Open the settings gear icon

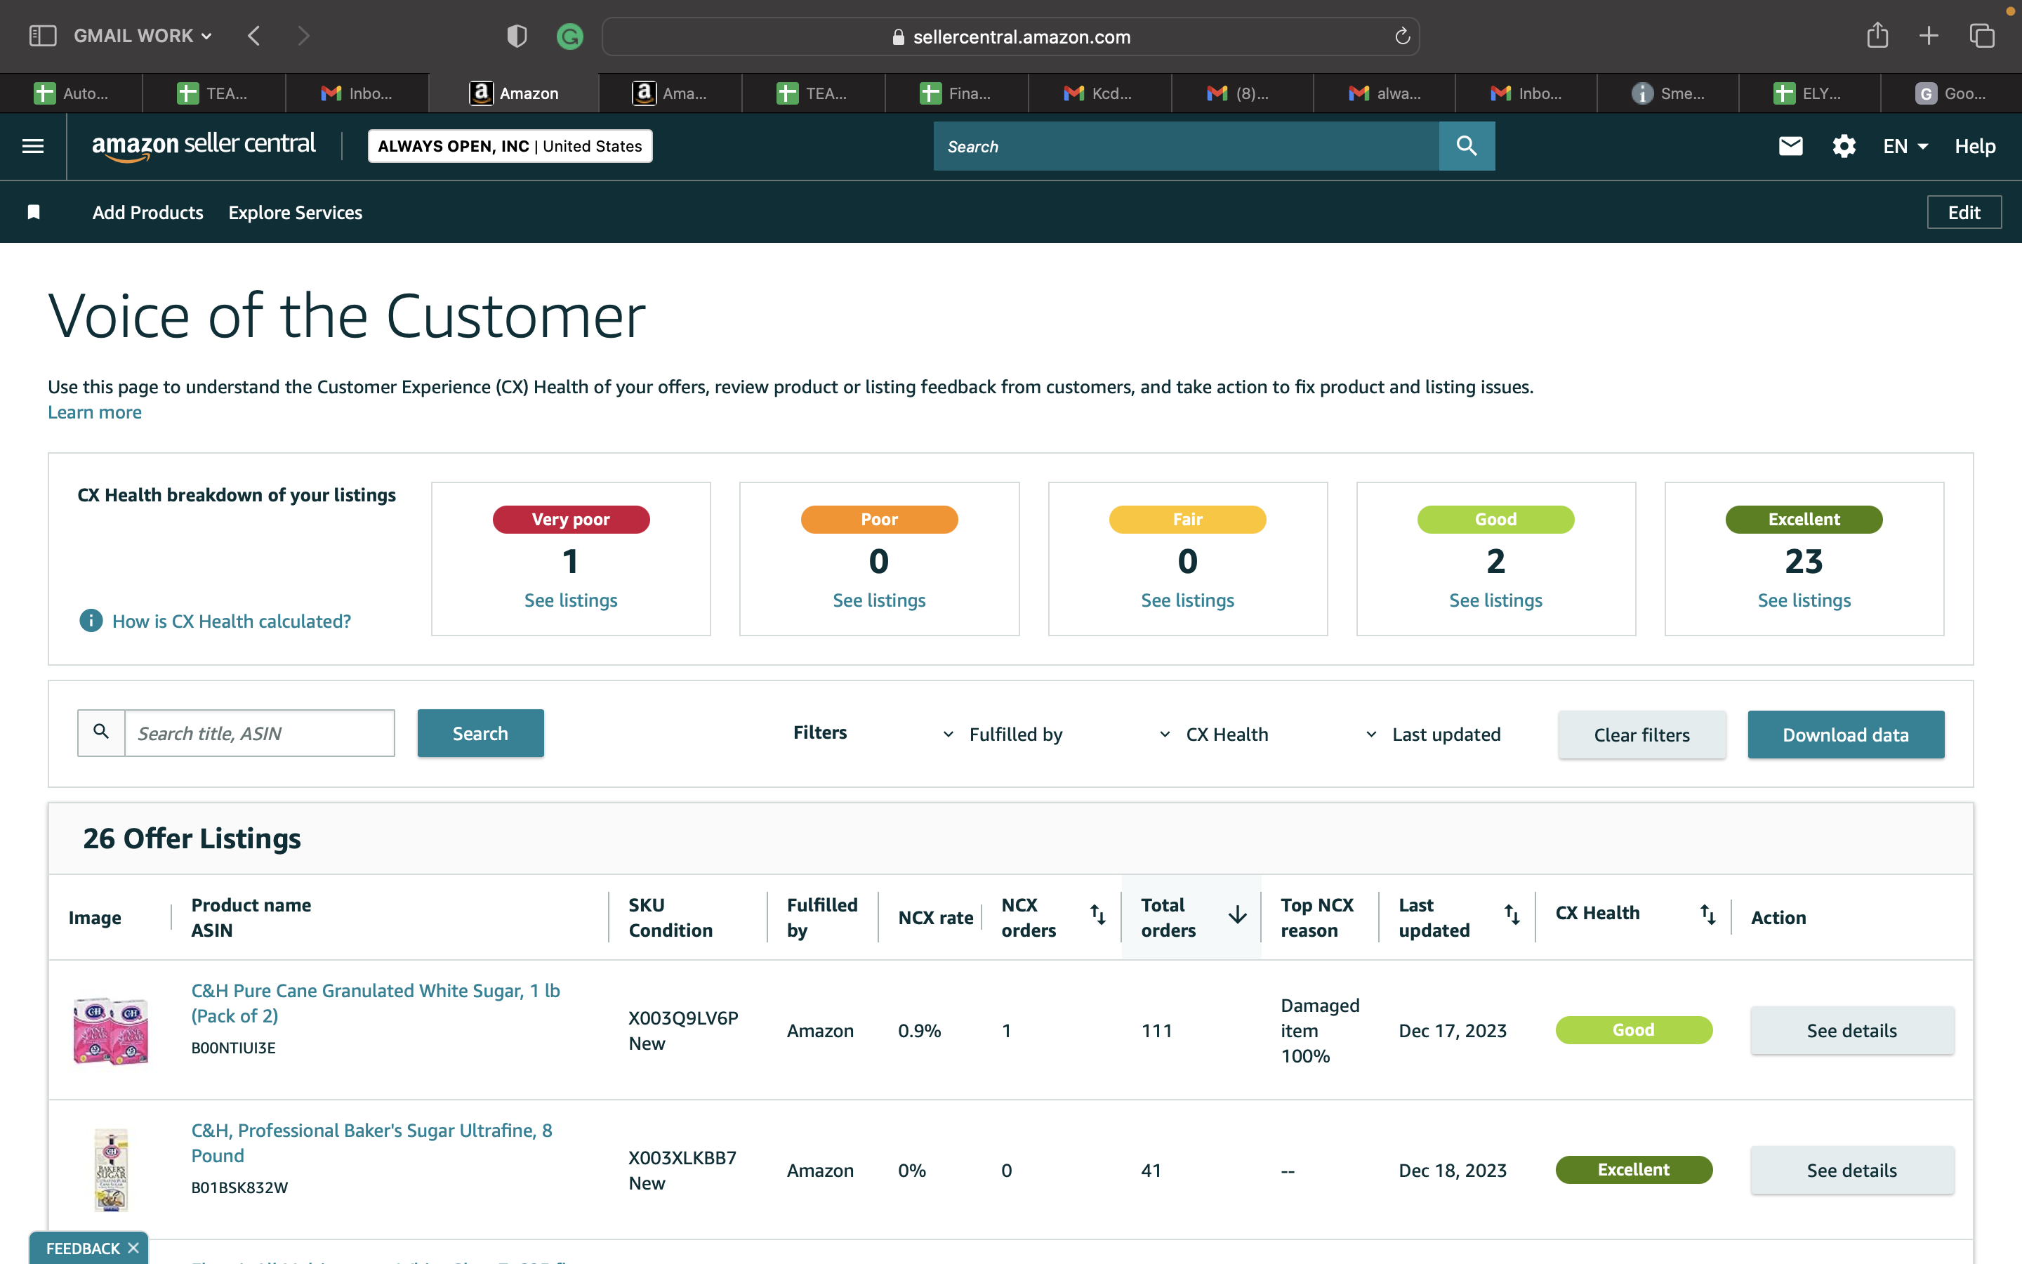coord(1844,146)
